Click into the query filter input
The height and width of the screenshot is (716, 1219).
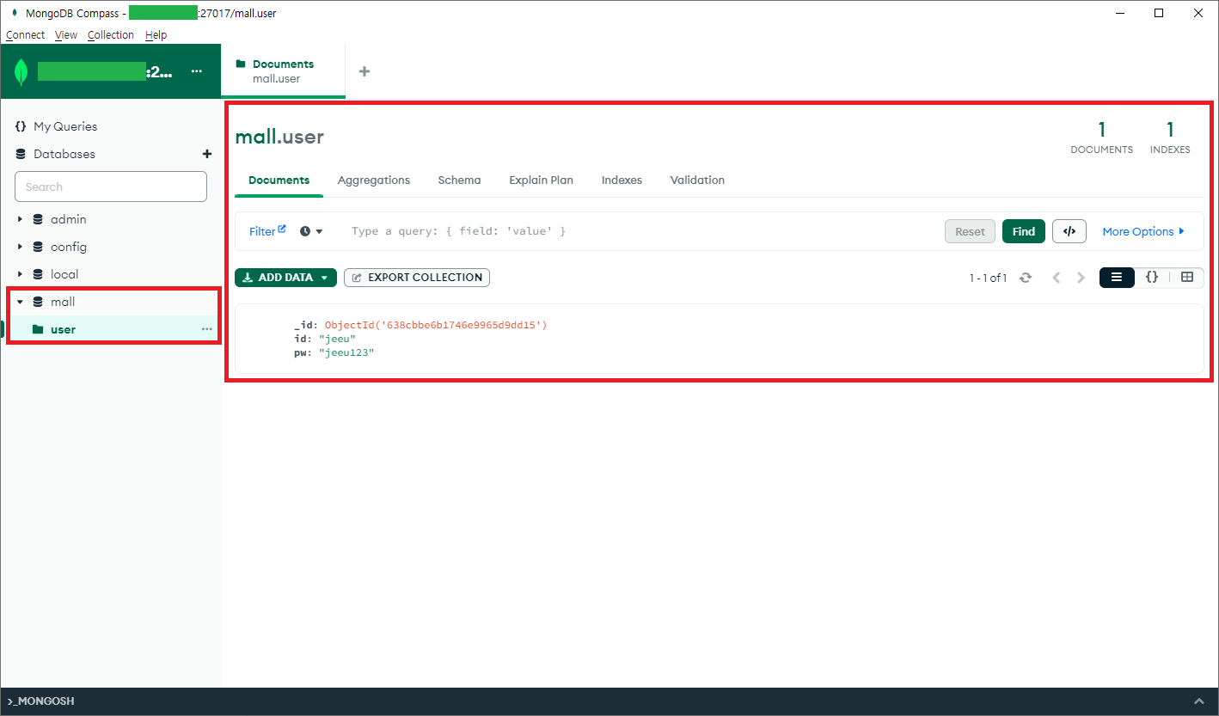pos(640,231)
